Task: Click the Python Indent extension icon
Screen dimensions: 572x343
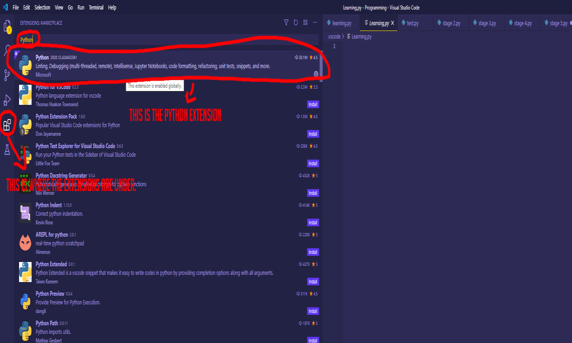Action: pos(25,213)
